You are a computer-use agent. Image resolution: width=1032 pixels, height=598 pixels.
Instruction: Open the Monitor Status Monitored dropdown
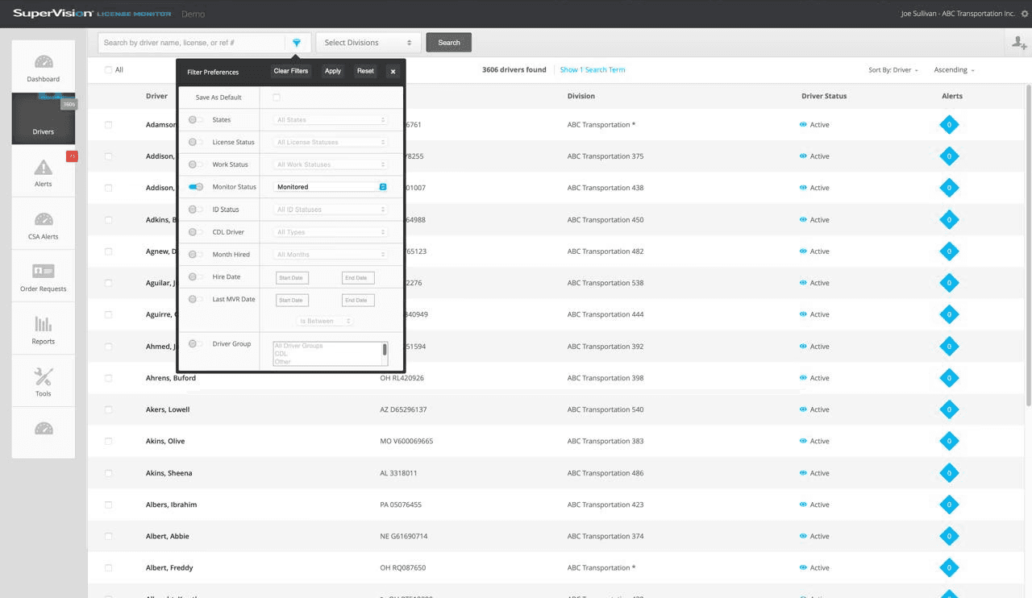pos(331,187)
